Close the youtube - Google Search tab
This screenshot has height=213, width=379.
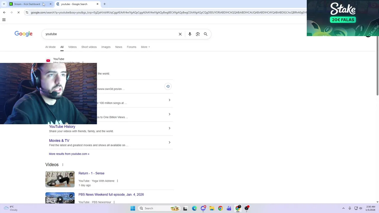point(97,4)
